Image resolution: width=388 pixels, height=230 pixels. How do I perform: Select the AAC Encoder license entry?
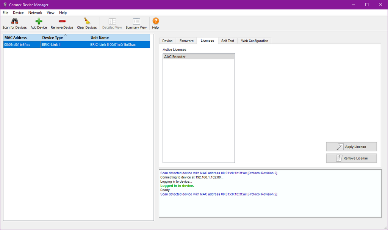199,57
